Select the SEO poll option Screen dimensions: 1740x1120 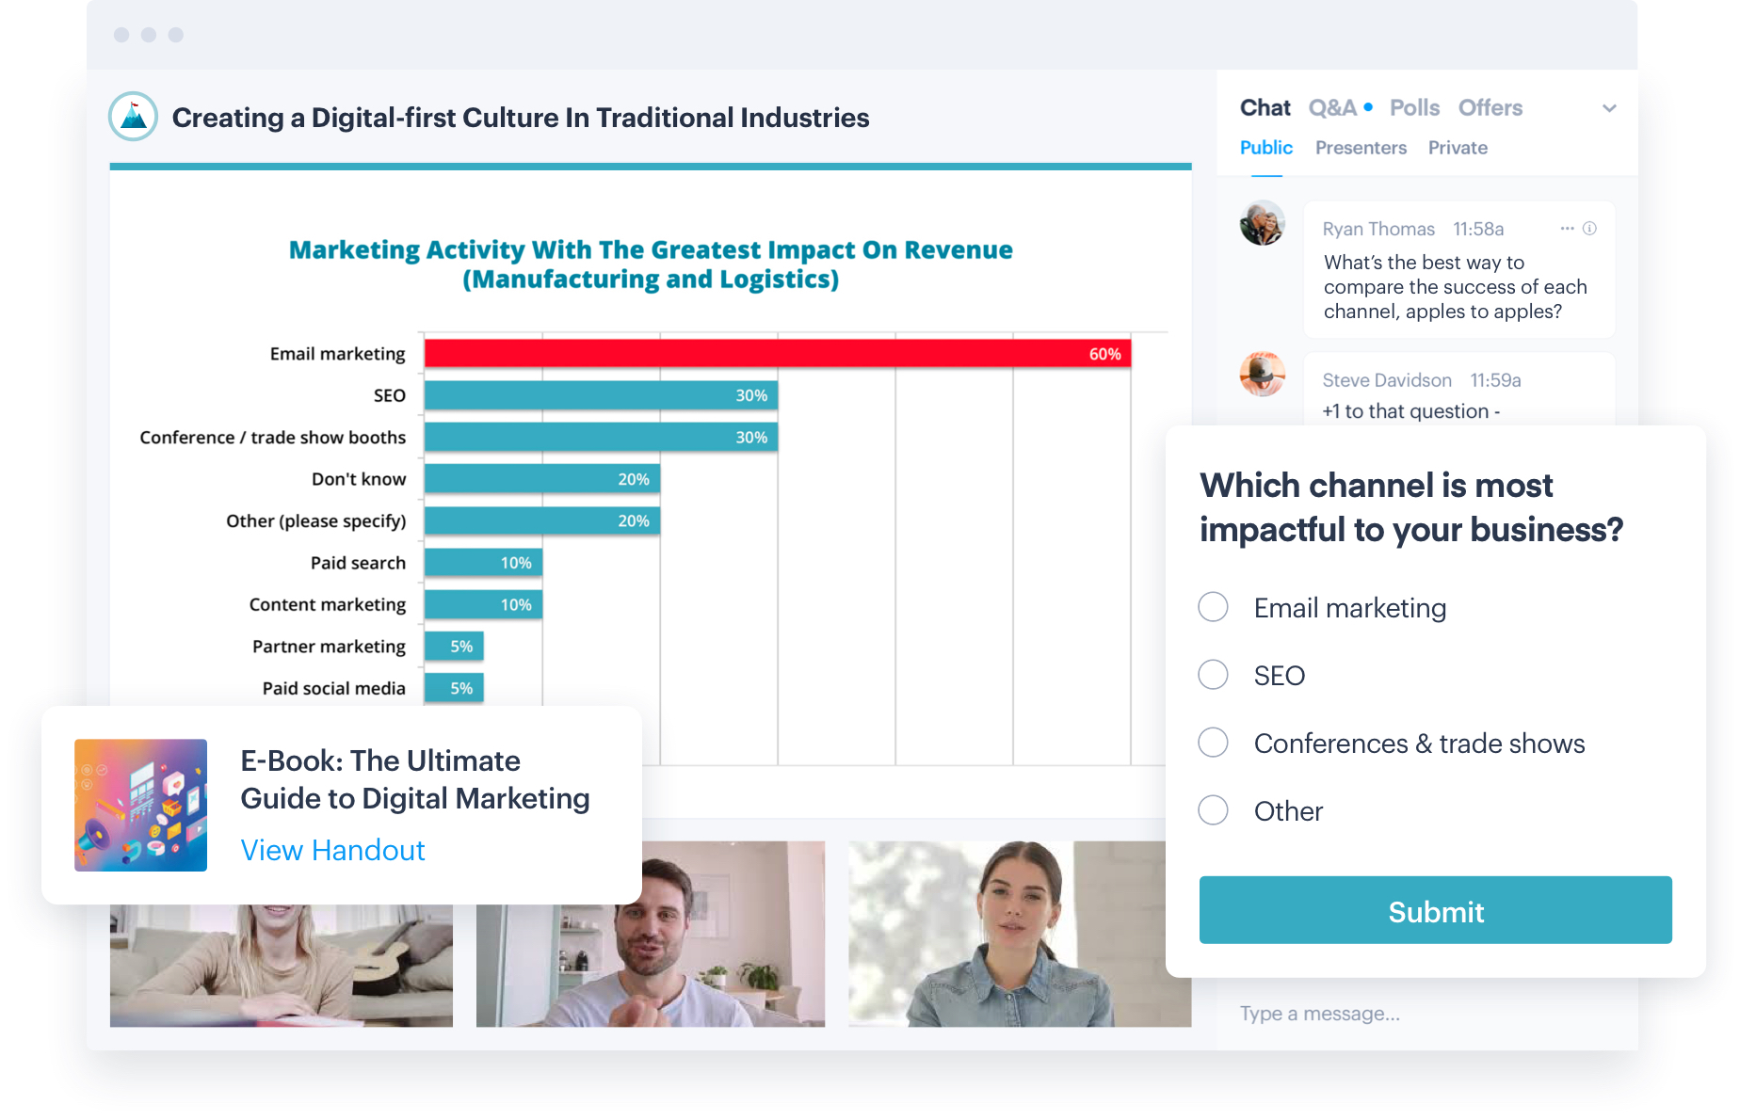[1213, 675]
